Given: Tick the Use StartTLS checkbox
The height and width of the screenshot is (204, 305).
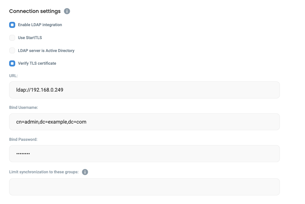Looking at the screenshot, I should pyautogui.click(x=12, y=38).
